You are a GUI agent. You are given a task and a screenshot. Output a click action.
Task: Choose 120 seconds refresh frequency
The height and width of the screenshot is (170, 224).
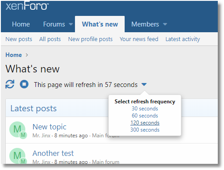pos(145,123)
